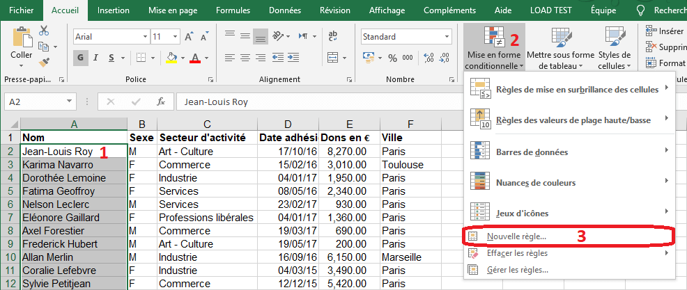
Task: Align text right
Action: 261,58
